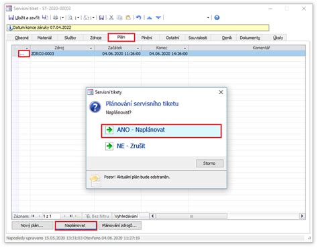This screenshot has width=318, height=248.
Task: Click the horizontal scrollbar right arrow
Action: pos(302,216)
